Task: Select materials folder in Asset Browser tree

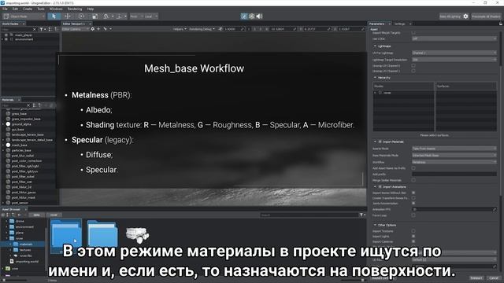Action: click(26, 244)
